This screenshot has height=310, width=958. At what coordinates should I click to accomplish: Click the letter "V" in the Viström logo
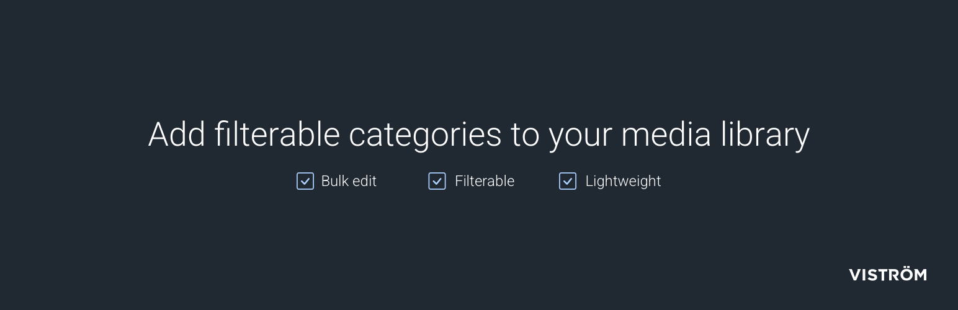[855, 275]
